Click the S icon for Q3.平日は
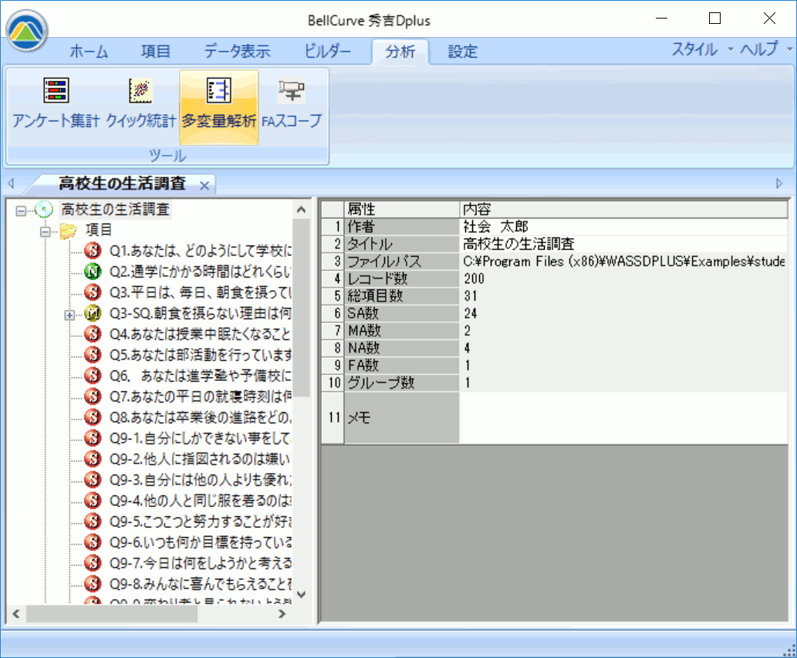Screen dimensions: 797x658 click(x=93, y=292)
